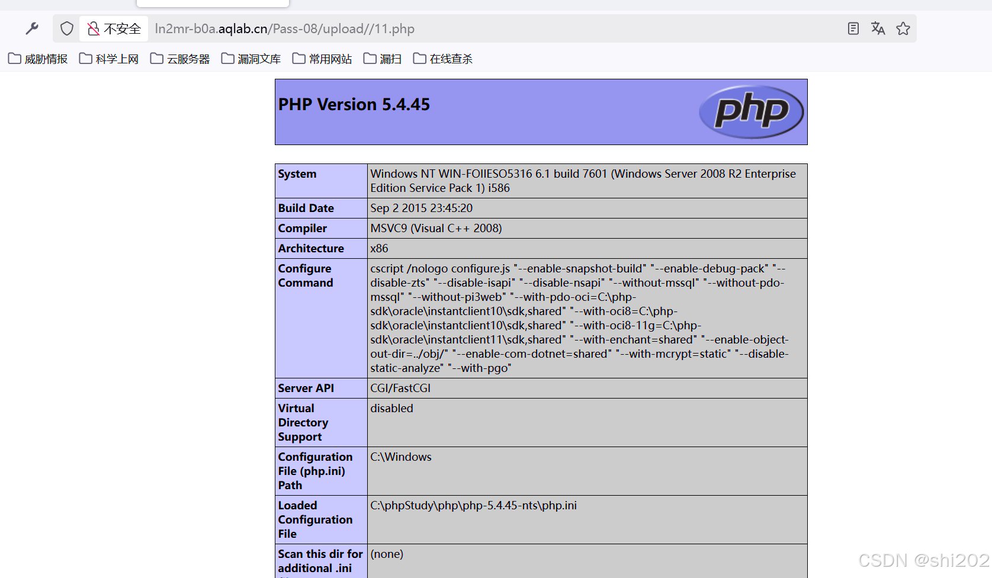992x578 pixels.
Task: Click the (none) value
Action: (x=387, y=554)
